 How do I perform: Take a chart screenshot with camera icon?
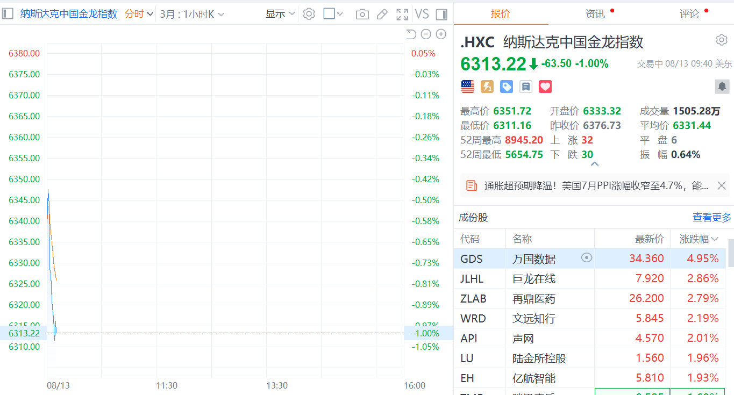[x=362, y=14]
